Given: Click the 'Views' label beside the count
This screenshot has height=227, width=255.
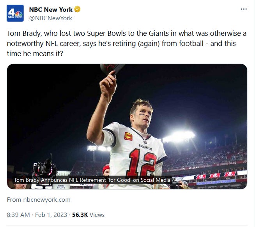Looking at the screenshot, I should point(97,215).
